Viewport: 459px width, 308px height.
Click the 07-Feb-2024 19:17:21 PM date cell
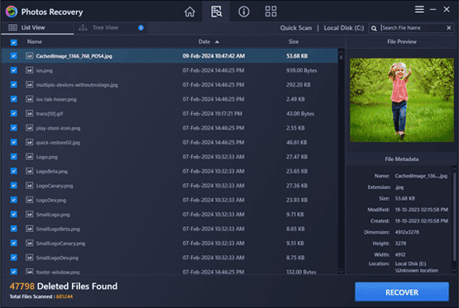tap(213, 114)
